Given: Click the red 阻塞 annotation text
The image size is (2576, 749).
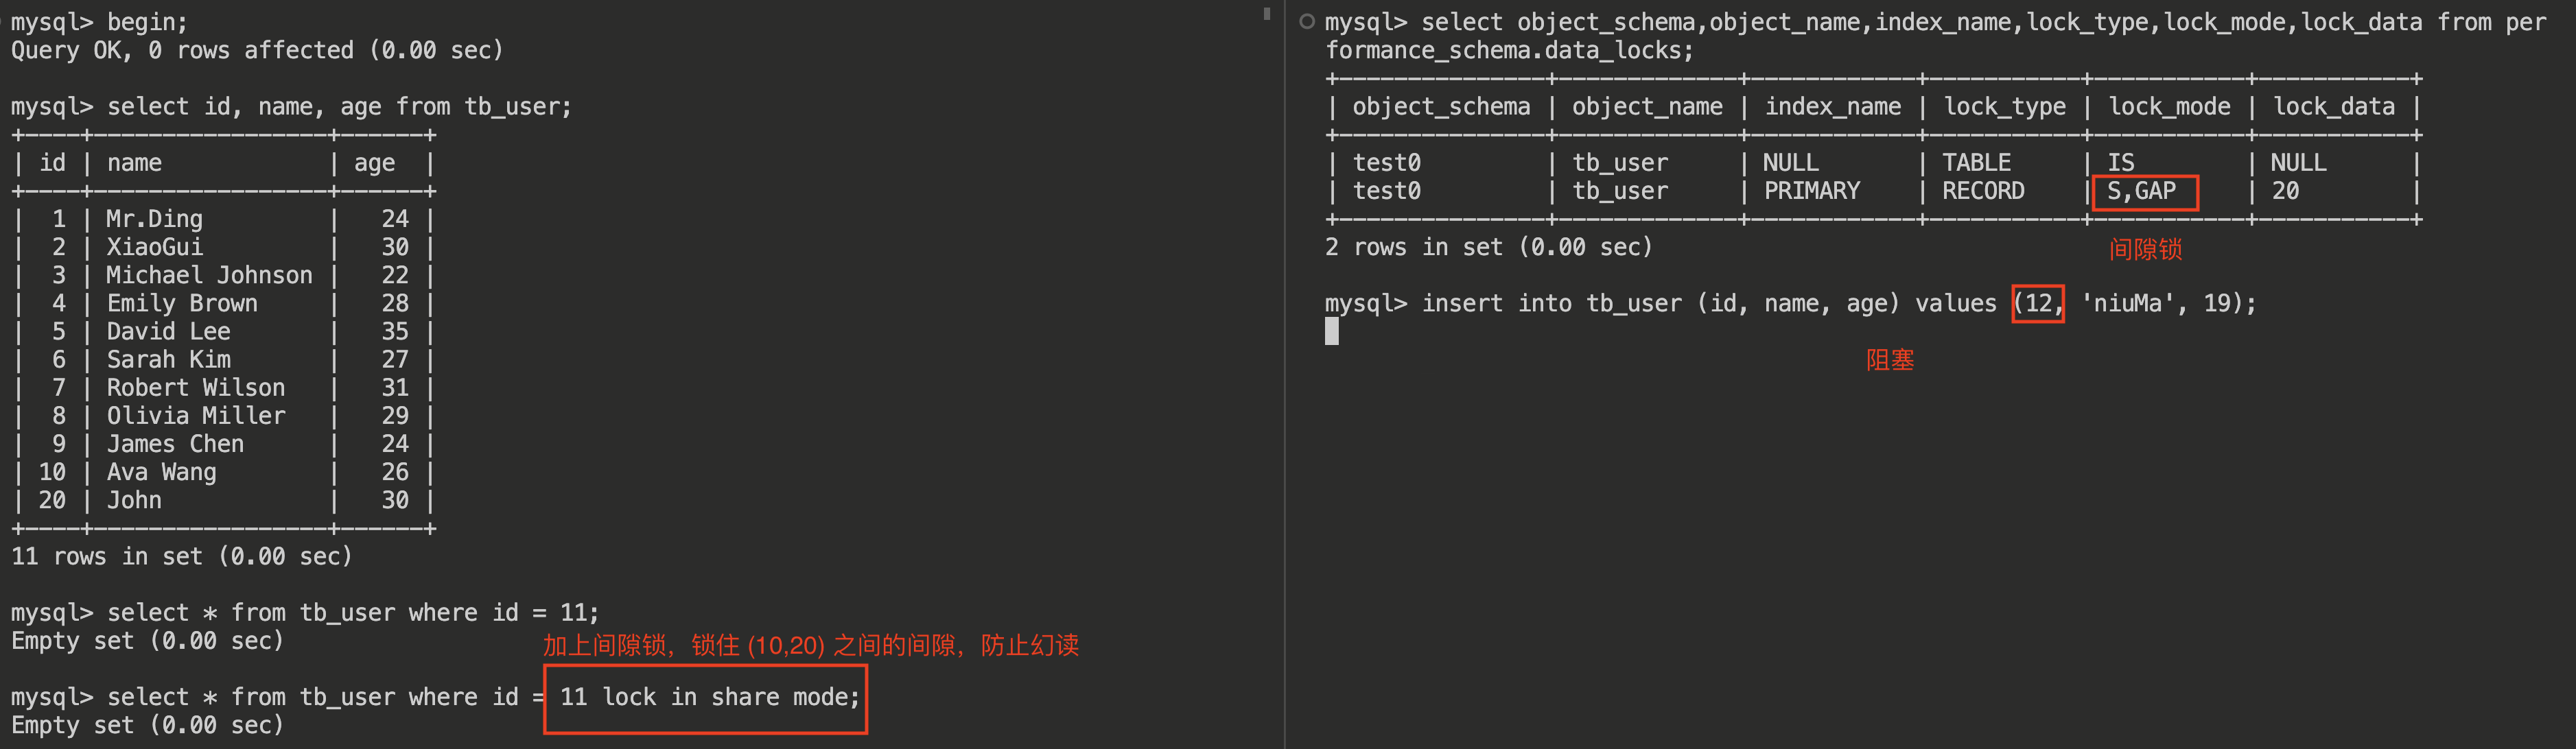Looking at the screenshot, I should coord(1889,360).
